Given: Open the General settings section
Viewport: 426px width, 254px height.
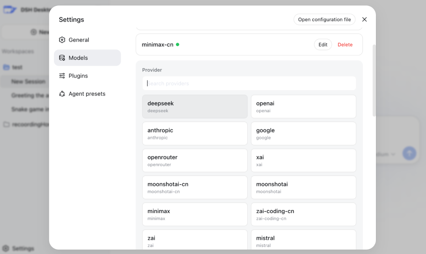Looking at the screenshot, I should click(87, 40).
